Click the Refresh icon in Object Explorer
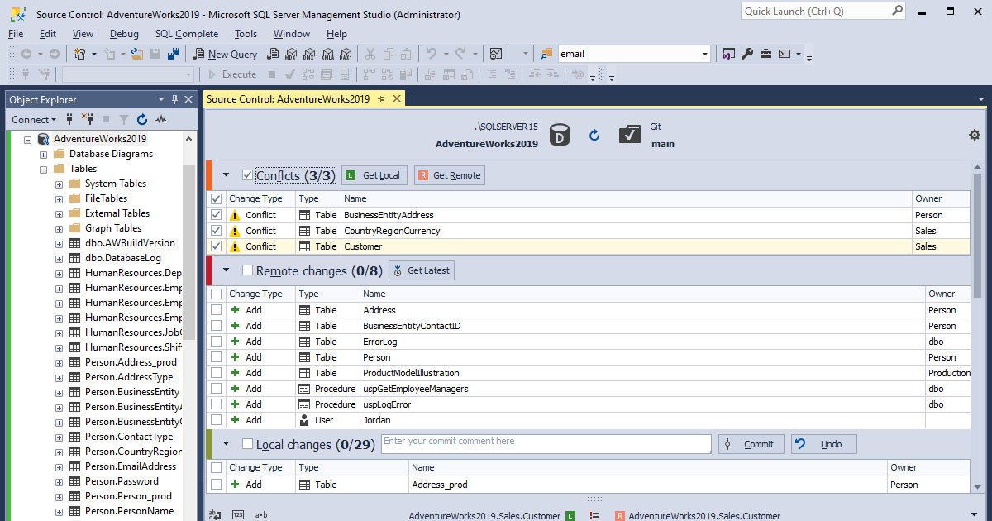The image size is (992, 521). pyautogui.click(x=141, y=119)
